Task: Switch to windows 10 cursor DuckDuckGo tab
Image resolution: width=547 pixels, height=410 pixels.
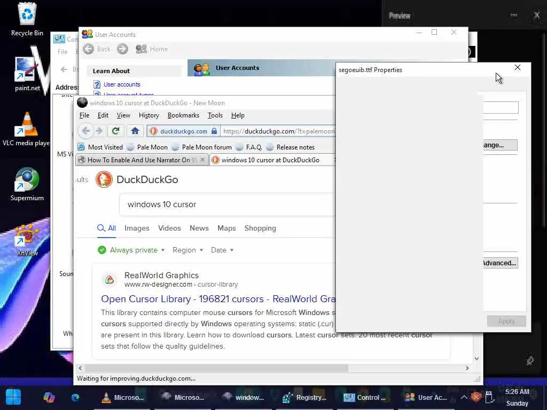Action: tap(270, 160)
